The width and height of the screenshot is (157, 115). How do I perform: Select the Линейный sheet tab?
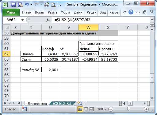[37, 103]
